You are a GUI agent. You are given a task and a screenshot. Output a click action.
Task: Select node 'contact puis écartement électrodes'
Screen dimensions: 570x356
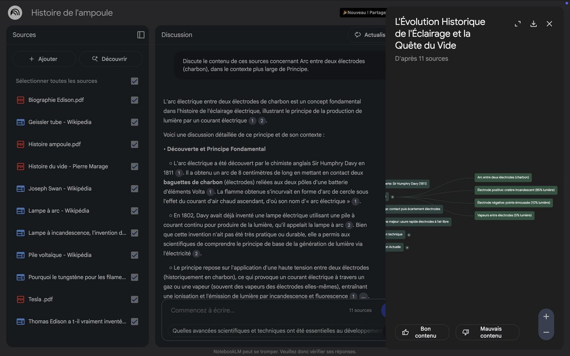tap(414, 209)
